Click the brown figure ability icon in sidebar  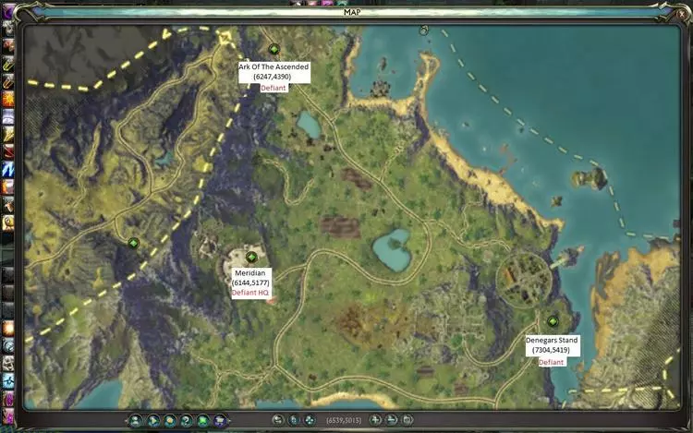tap(8, 205)
